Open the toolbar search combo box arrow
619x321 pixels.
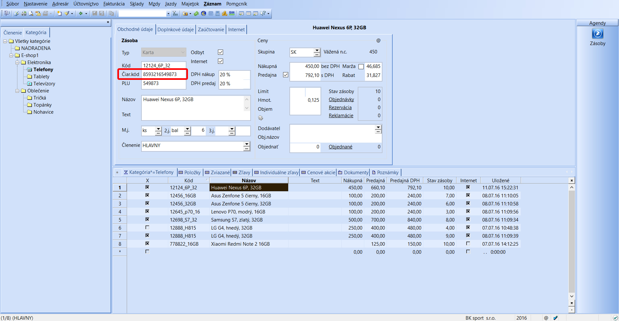(x=168, y=14)
